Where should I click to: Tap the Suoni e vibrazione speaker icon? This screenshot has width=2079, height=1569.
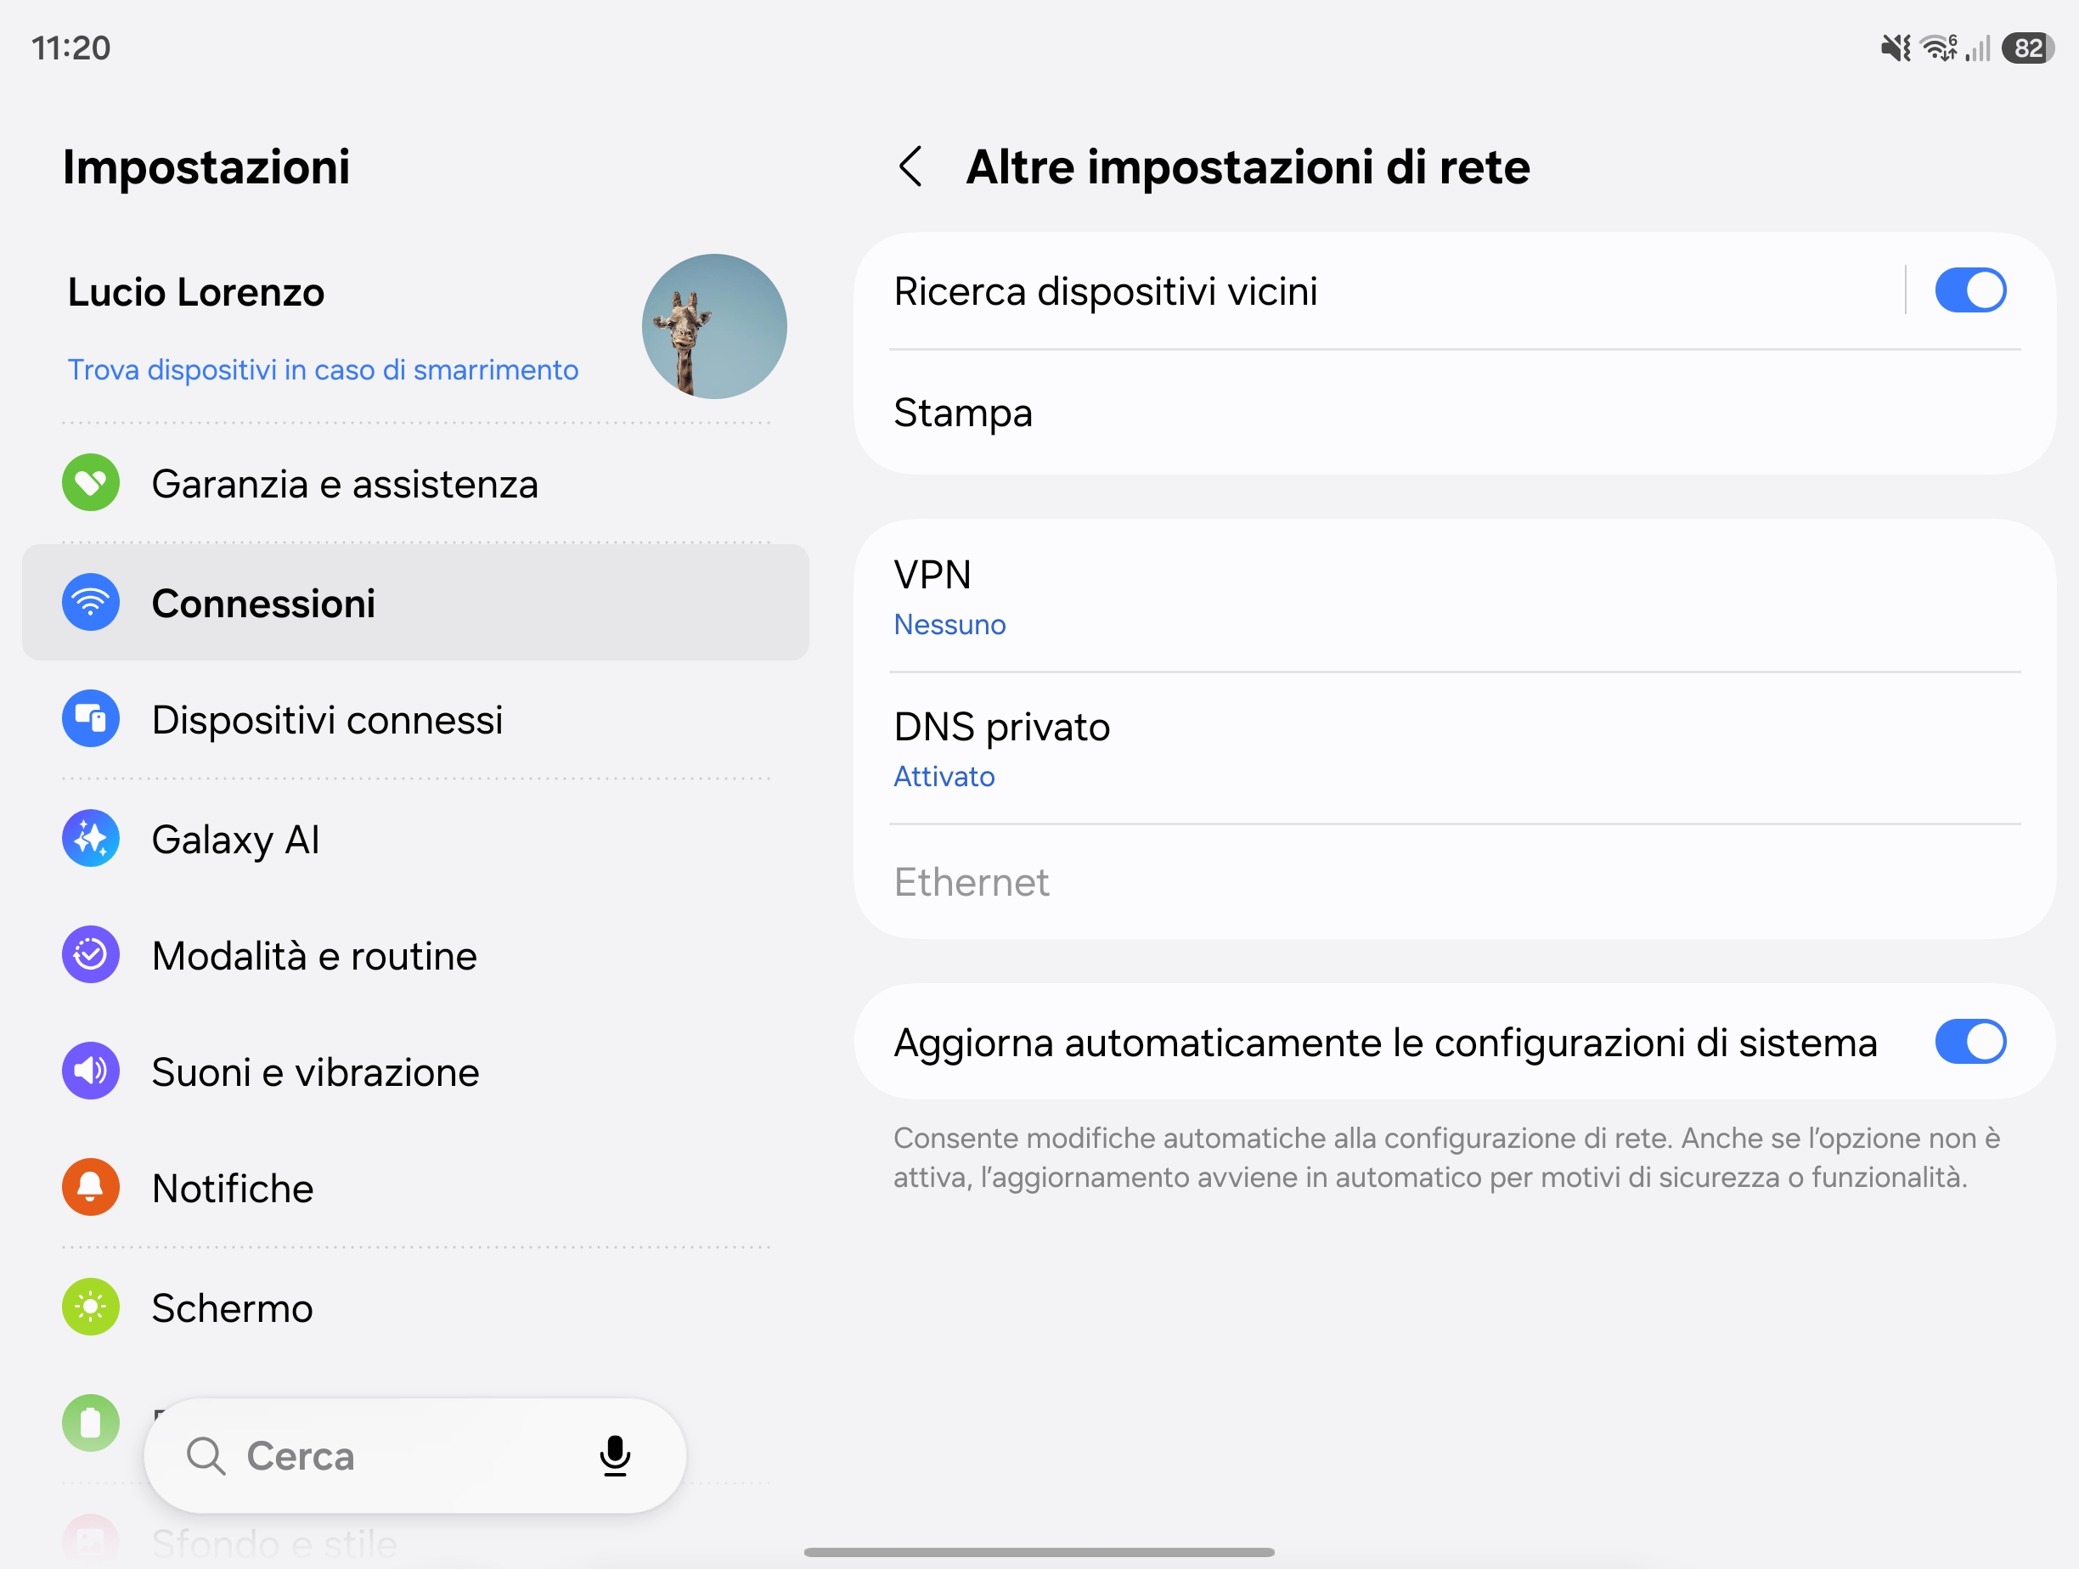pos(91,1071)
